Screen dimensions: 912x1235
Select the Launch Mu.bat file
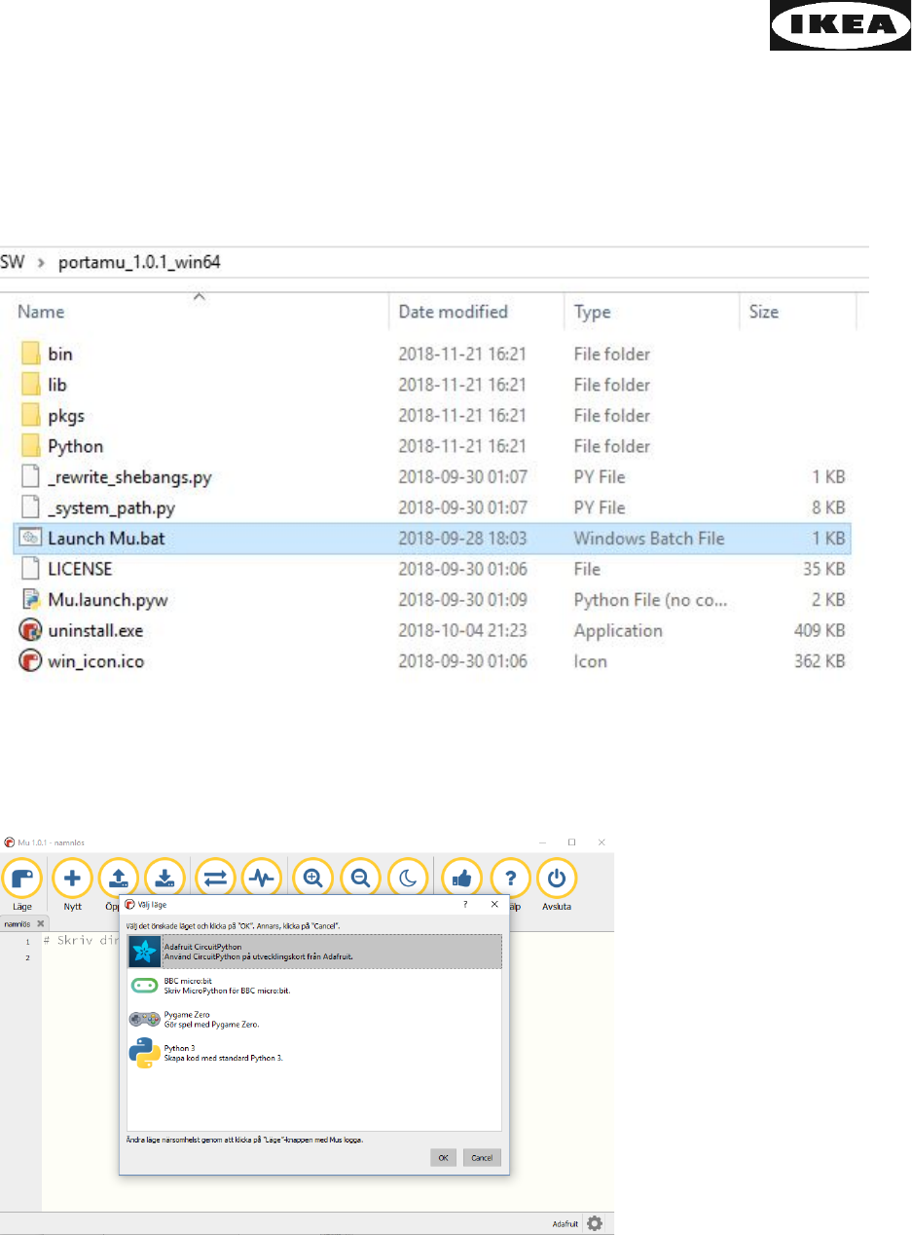point(433,538)
